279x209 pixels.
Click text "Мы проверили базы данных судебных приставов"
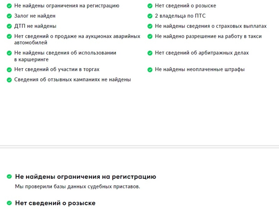click(x=77, y=186)
